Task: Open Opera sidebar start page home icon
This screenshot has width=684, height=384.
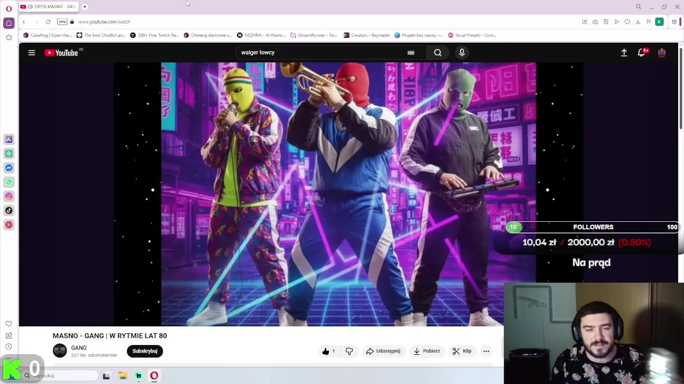Action: coord(9,23)
